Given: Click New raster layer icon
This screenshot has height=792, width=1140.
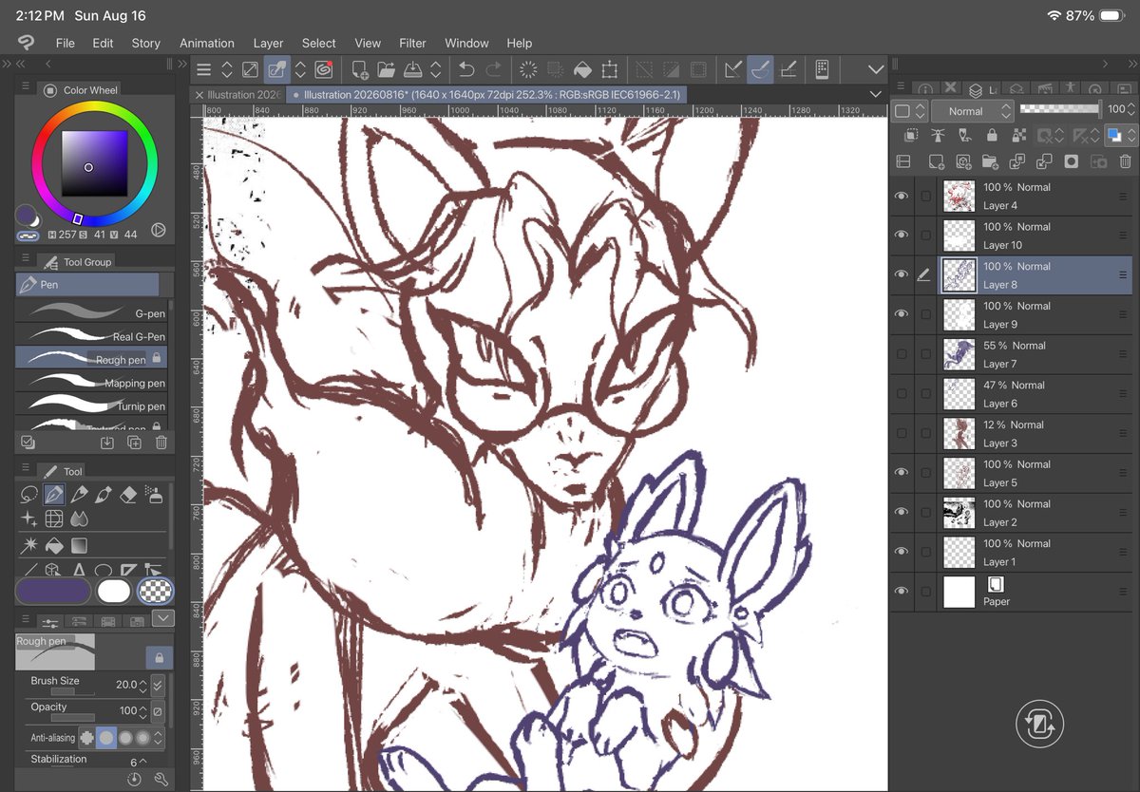Looking at the screenshot, I should click(x=936, y=161).
